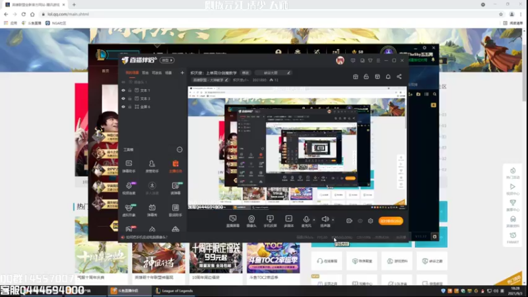Image resolution: width=528 pixels, height=297 pixels.
Task: Click the padlock icon in stream header
Action: pyautogui.click(x=366, y=77)
